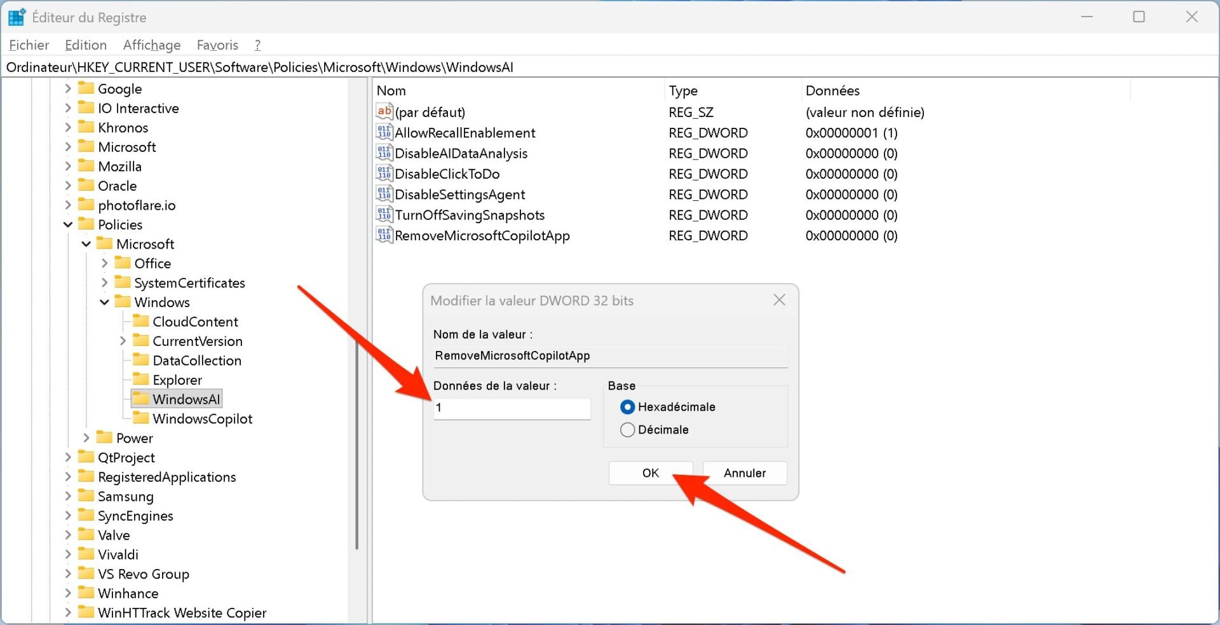
Task: Click the Winhance folder icon
Action: (x=86, y=593)
